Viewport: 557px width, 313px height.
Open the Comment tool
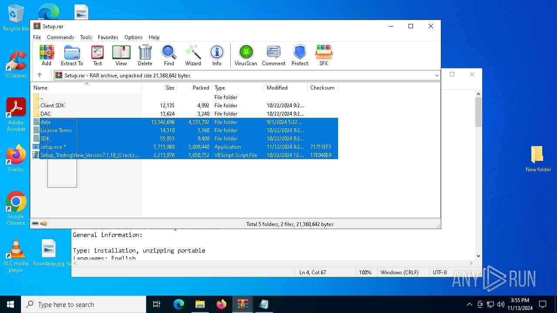point(274,55)
